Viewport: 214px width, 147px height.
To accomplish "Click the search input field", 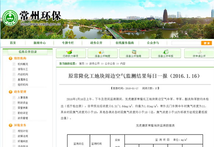I will [186, 43].
